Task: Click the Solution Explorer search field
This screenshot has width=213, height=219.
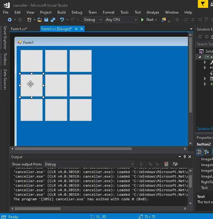Action: [205, 44]
